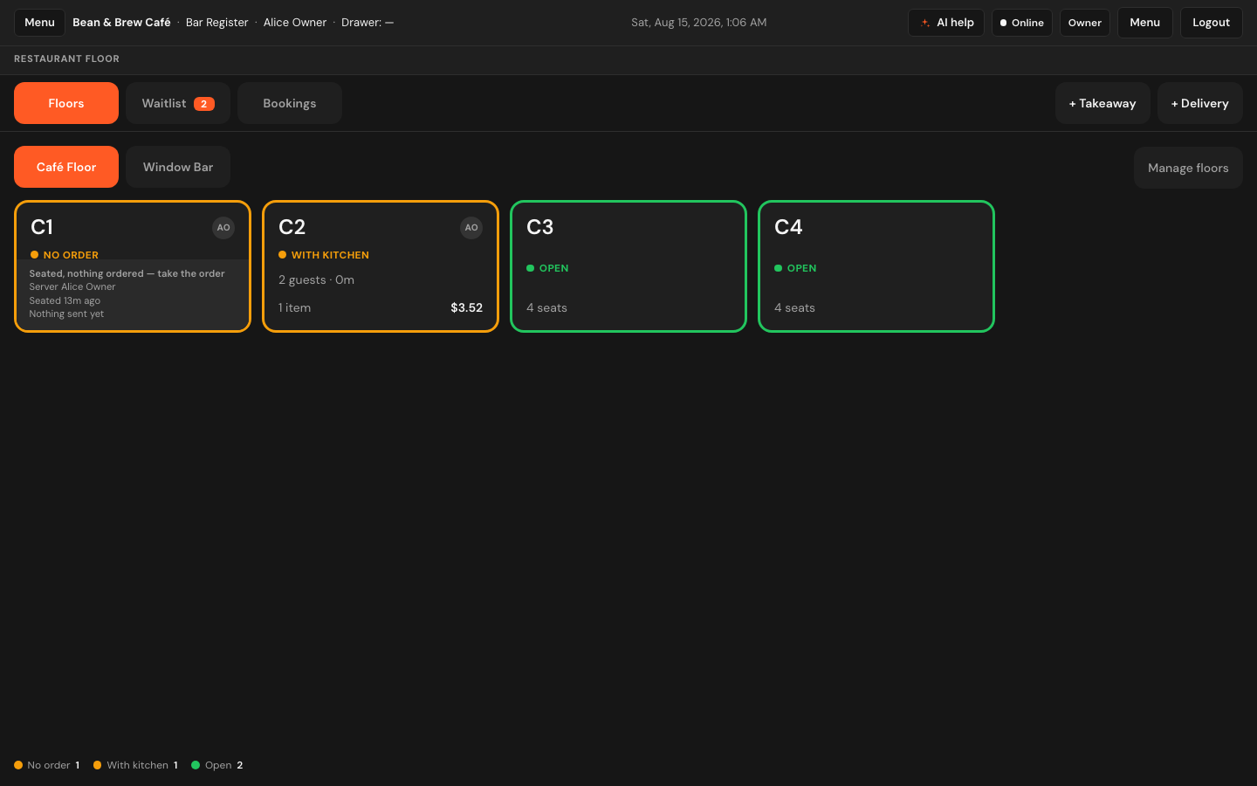
Task: Log out using the Logout button
Action: (x=1212, y=23)
